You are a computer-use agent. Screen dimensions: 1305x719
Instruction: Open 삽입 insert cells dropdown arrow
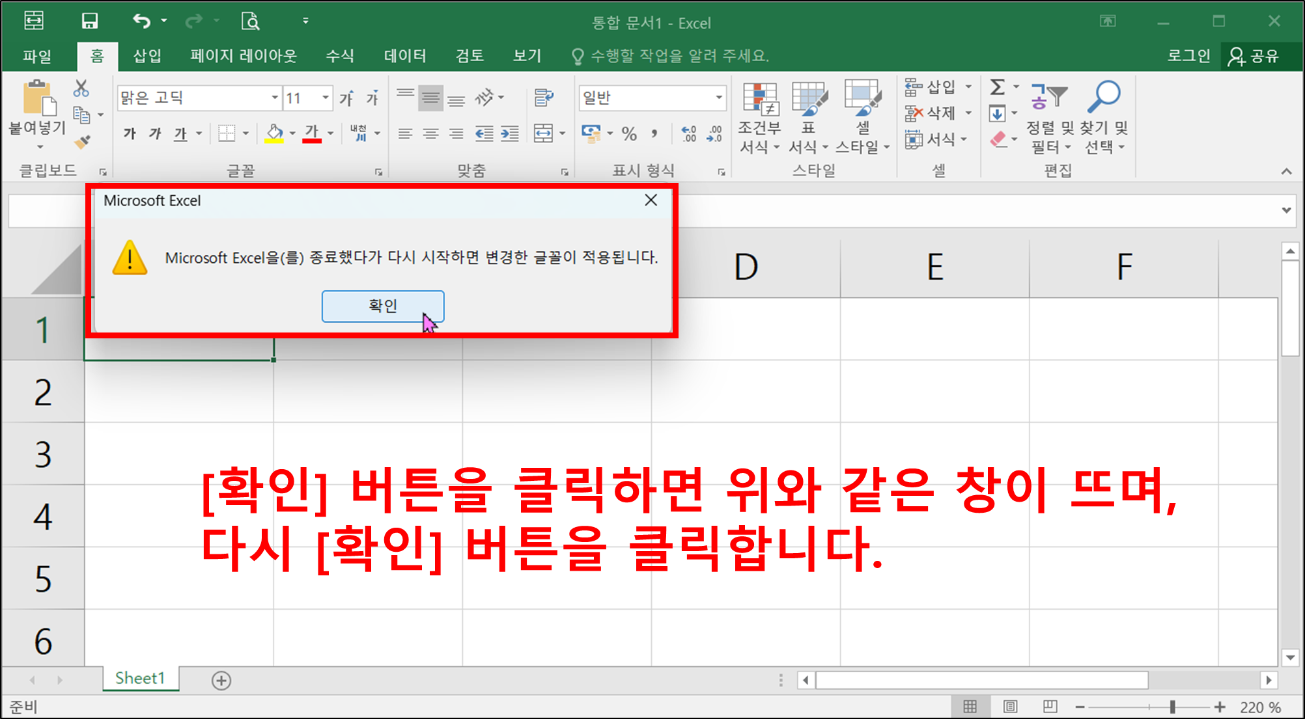tap(968, 87)
